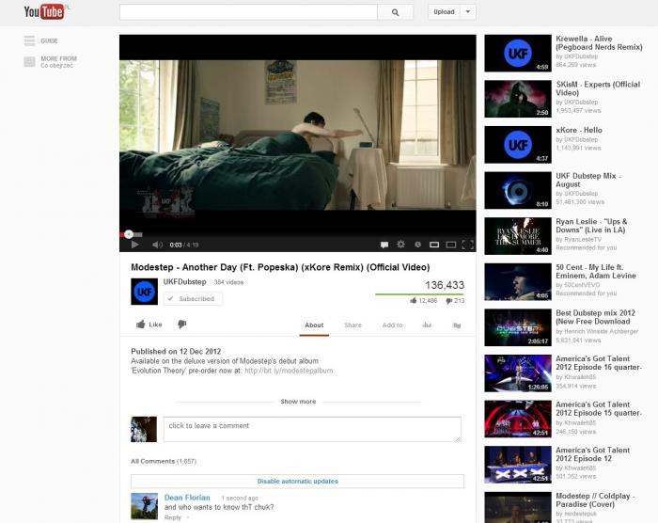658x523 pixels.
Task: Select the Add to tab
Action: click(x=392, y=325)
